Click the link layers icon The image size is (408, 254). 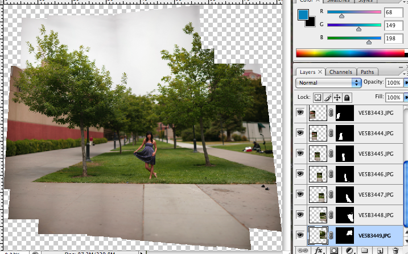point(303,250)
